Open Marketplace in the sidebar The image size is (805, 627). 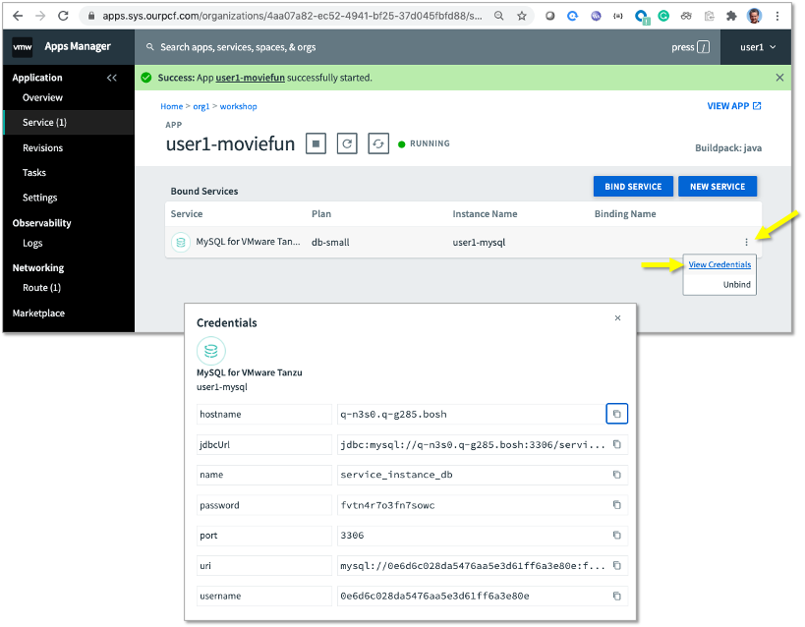[x=38, y=313]
